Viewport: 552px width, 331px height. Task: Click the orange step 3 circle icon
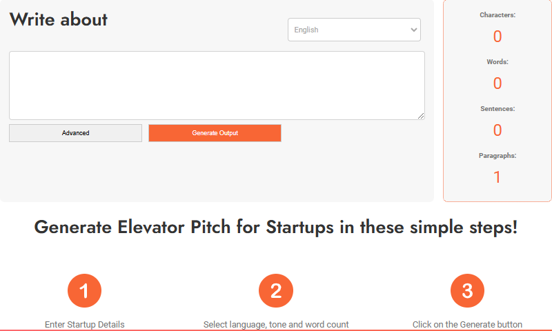pyautogui.click(x=467, y=290)
